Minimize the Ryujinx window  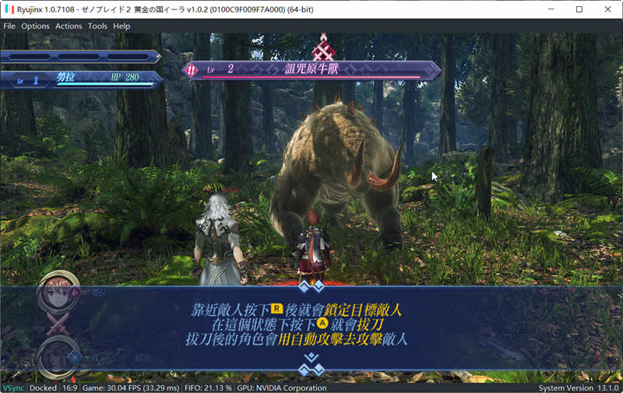[551, 9]
